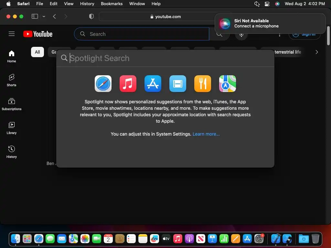Open the Safari menu
This screenshot has height=248, width=331.
[23, 4]
